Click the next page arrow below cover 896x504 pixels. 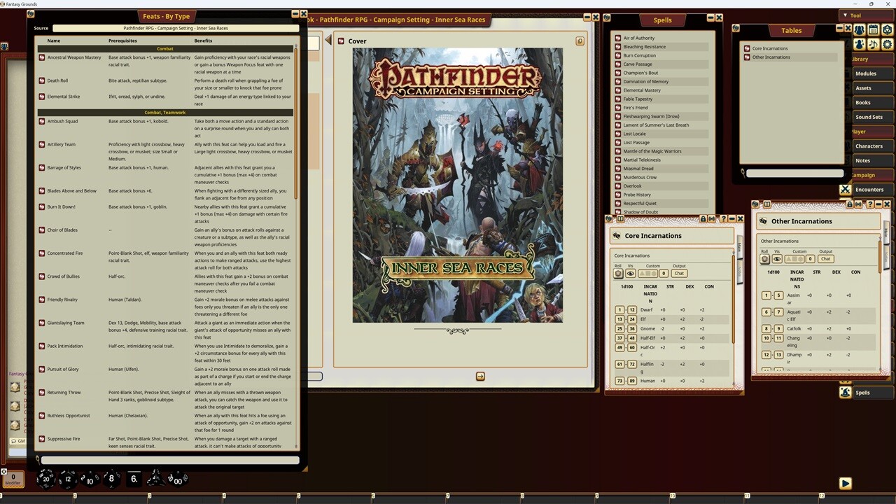(480, 377)
